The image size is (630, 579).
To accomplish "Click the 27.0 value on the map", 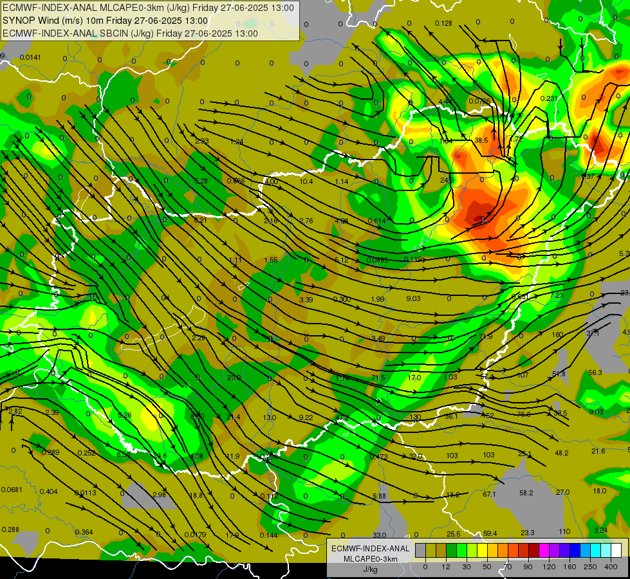I will (x=563, y=492).
